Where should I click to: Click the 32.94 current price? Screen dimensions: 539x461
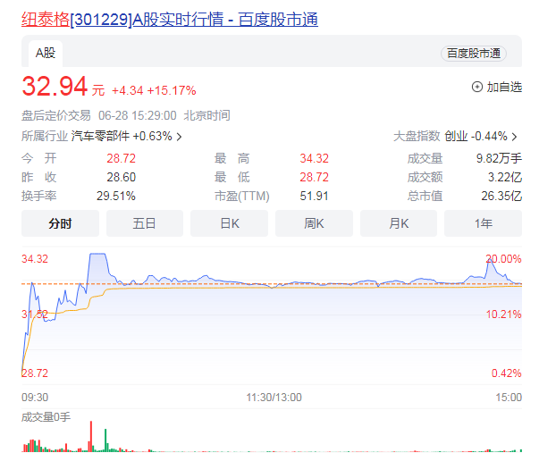(55, 87)
